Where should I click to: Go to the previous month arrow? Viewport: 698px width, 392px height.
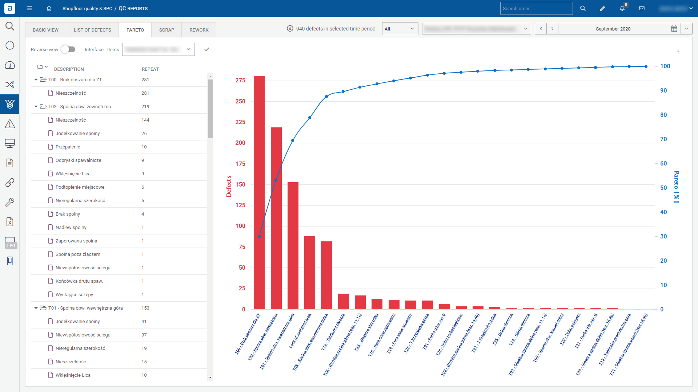pos(541,29)
